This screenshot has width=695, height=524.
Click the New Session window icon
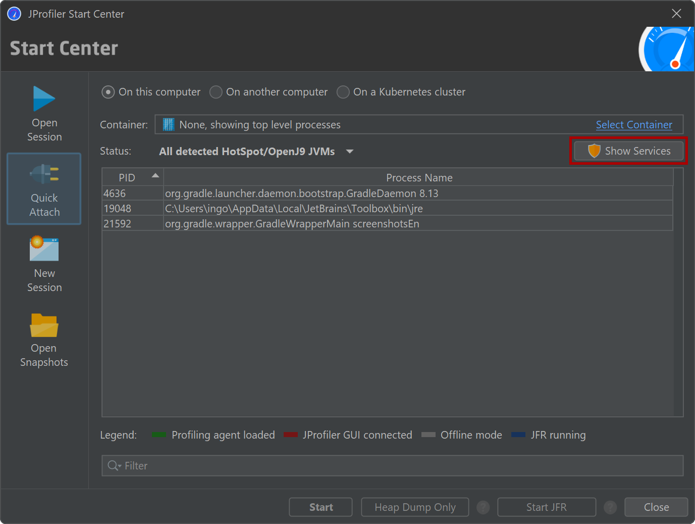(x=44, y=249)
